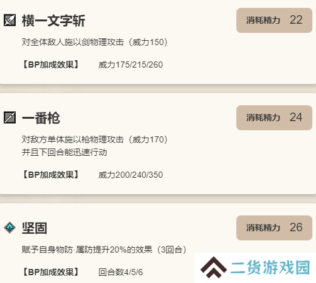The image size is (316, 283).
Task: Click 威力200/240/350 bonus values
Action: pyautogui.click(x=131, y=175)
